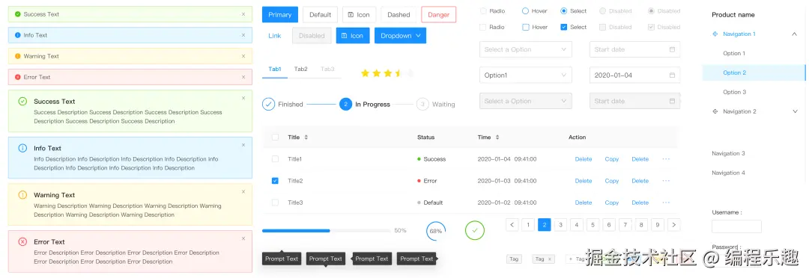This screenshot has width=809, height=278.
Task: Click the selected Select radio button
Action: (564, 10)
